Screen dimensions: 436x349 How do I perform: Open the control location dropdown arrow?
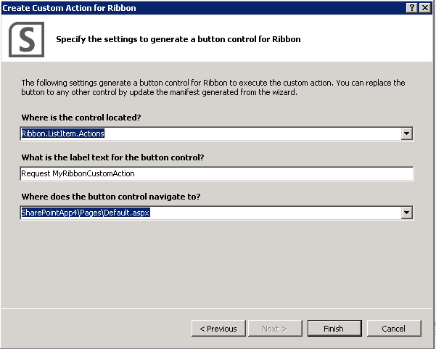(x=406, y=134)
